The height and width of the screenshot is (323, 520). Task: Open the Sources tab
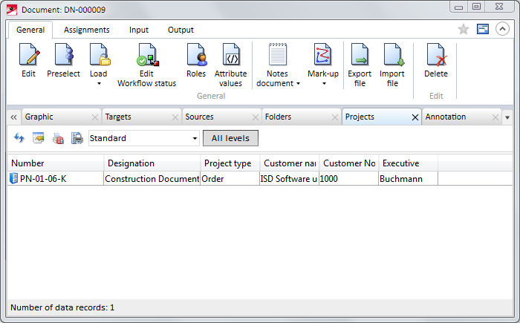pos(199,117)
